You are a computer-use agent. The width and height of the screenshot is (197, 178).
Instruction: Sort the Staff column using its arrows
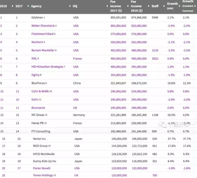coord(164,6)
